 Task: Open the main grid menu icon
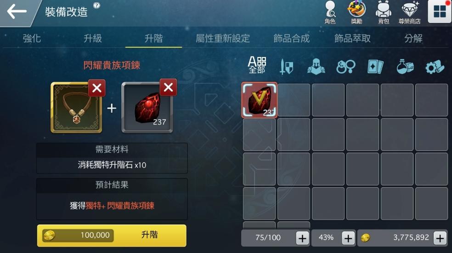[440, 11]
